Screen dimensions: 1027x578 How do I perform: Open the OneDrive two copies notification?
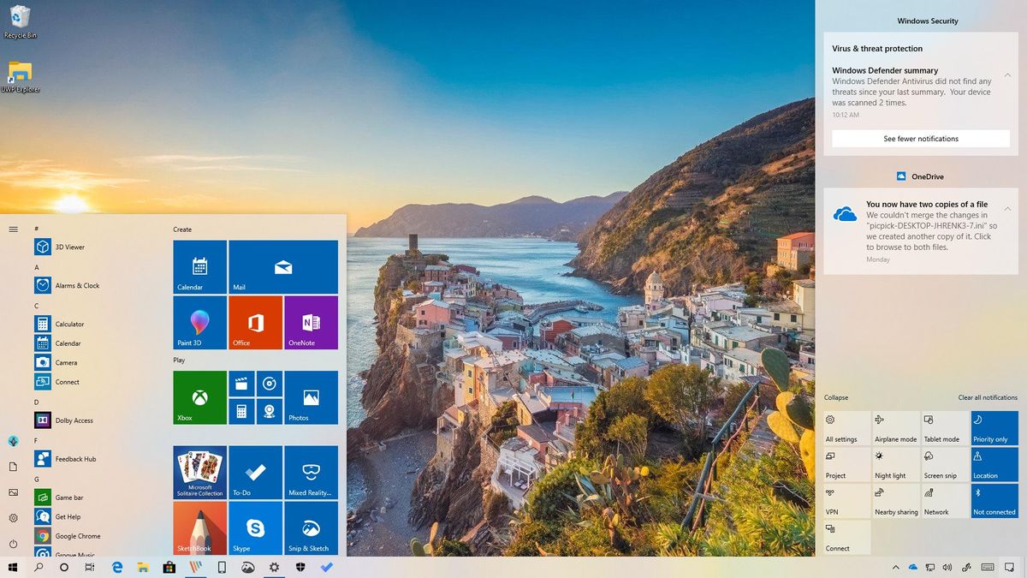tap(921, 231)
